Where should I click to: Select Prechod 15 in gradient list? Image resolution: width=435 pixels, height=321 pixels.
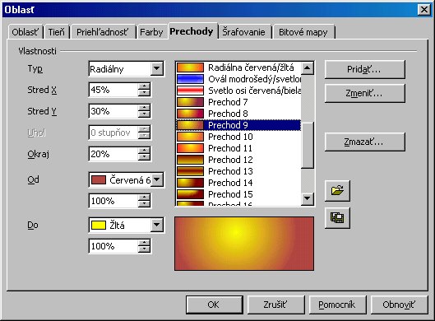(x=238, y=194)
